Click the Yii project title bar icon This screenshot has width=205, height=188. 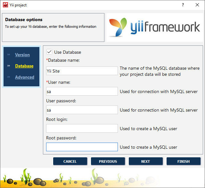5,5
